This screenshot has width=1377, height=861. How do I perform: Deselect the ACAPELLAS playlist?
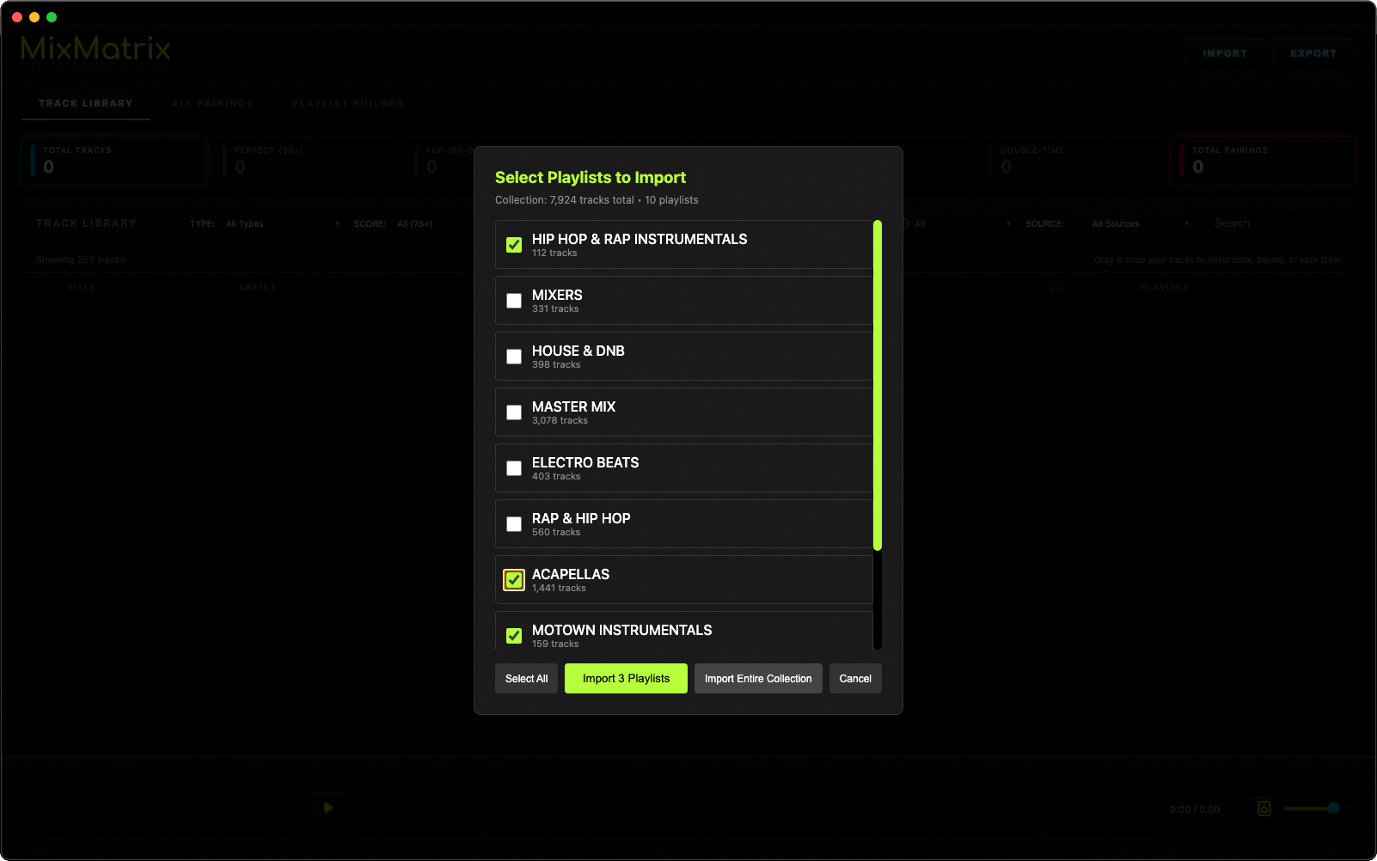(513, 579)
